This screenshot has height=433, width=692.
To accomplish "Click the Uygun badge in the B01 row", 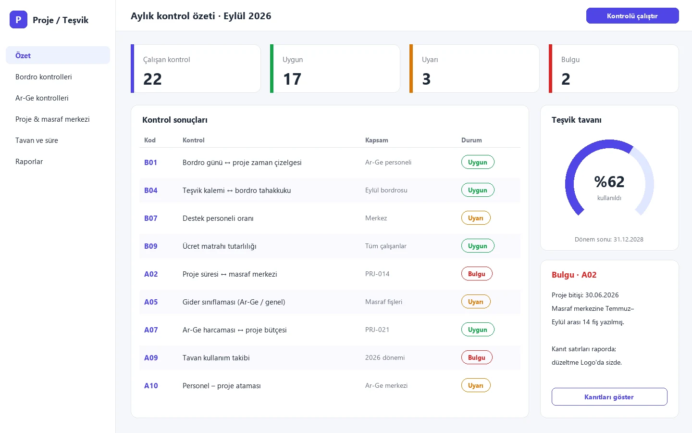I will [x=478, y=162].
